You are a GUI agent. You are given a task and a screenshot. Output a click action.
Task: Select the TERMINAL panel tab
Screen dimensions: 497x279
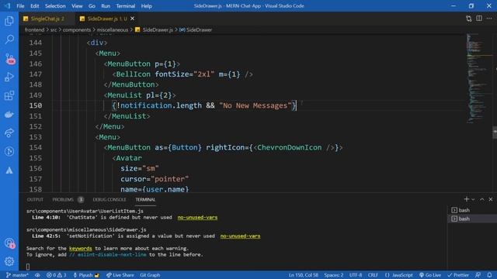(145, 200)
